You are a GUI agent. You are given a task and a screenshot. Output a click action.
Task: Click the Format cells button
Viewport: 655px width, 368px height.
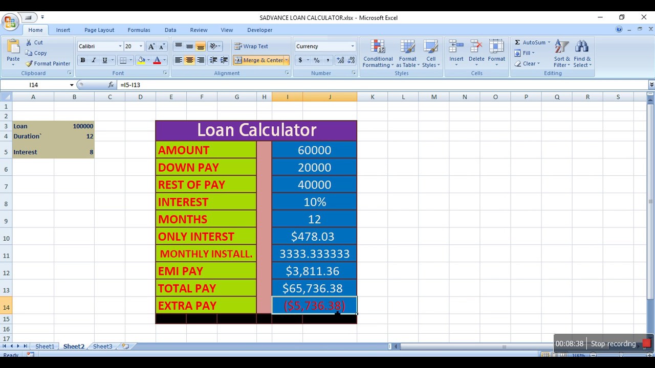point(496,54)
